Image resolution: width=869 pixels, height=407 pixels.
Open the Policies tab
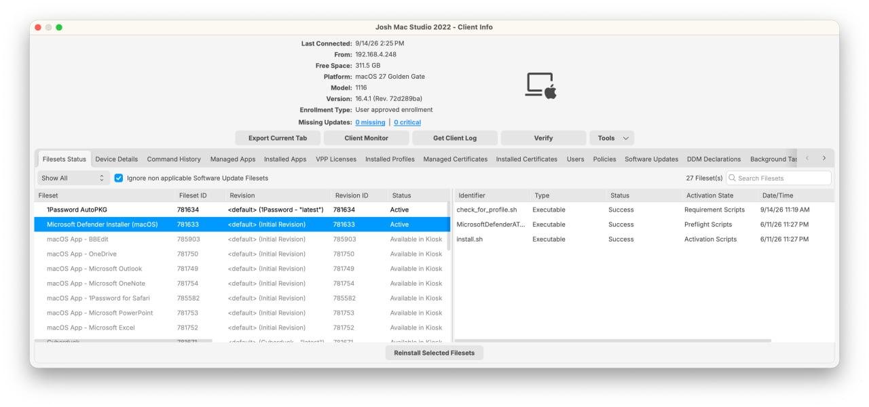tap(604, 159)
